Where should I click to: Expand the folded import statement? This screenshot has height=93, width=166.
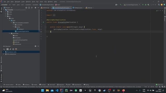(54, 15)
